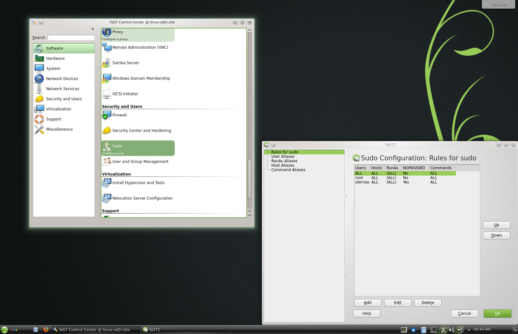Sort rules by Users column header

click(362, 168)
